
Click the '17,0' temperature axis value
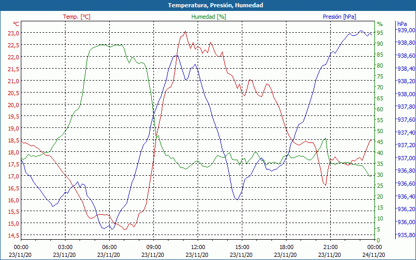(14, 176)
